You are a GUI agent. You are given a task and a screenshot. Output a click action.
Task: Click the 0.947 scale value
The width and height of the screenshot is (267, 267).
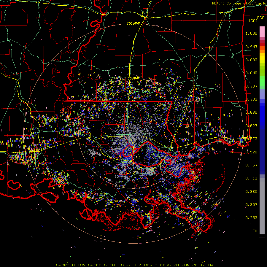251,47
